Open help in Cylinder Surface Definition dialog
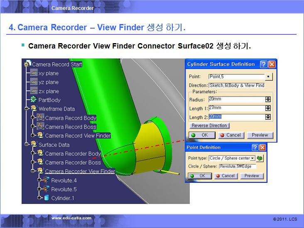Screen dimensions: 304x228 pos(263,64)
